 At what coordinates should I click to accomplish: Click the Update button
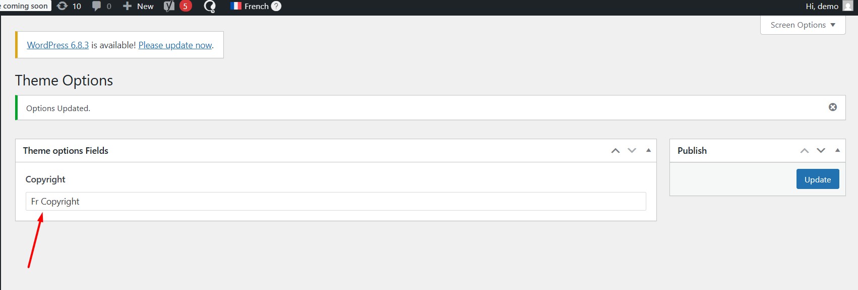tap(817, 179)
